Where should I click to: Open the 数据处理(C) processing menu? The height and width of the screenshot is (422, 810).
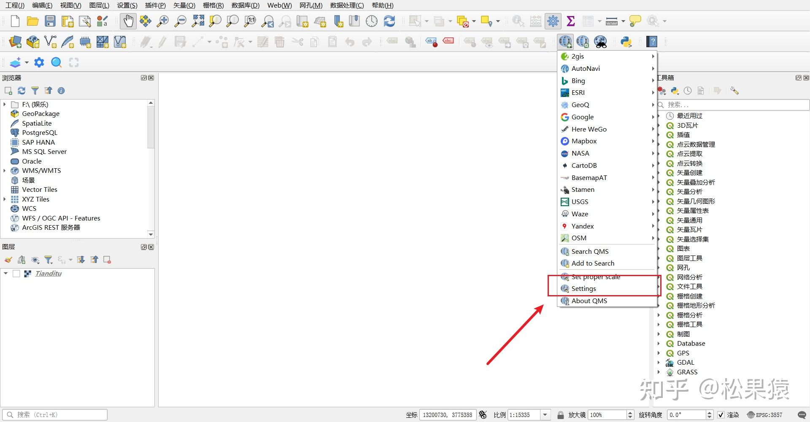(x=347, y=5)
